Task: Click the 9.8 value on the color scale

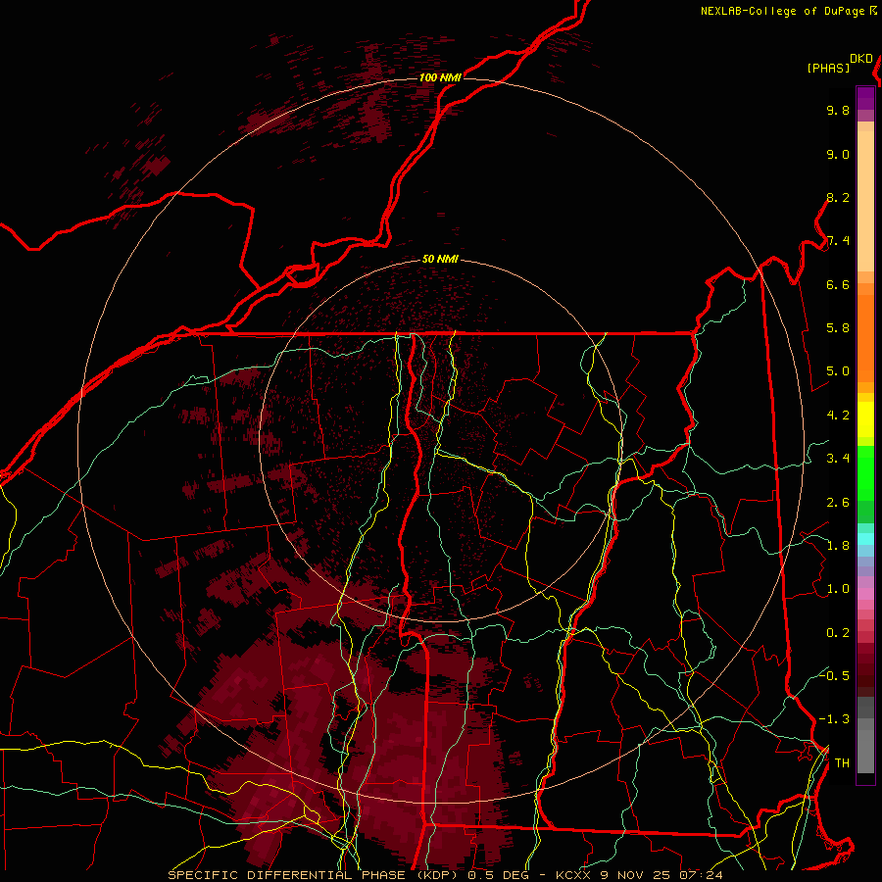Action: (x=838, y=111)
